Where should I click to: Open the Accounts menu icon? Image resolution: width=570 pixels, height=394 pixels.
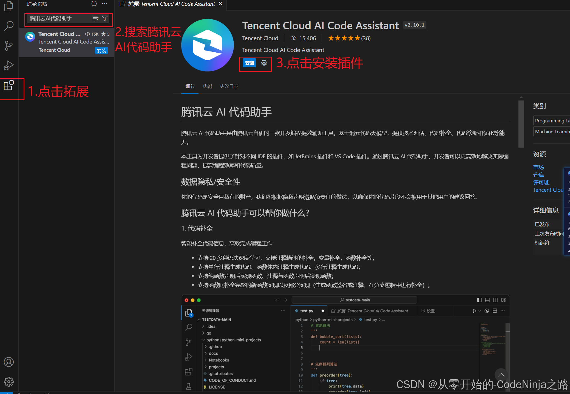click(9, 362)
